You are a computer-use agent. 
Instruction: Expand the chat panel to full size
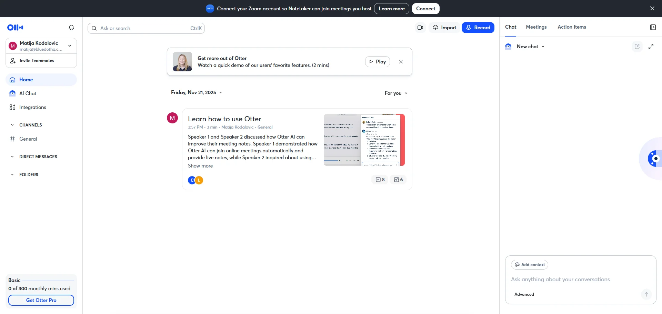[x=651, y=47]
